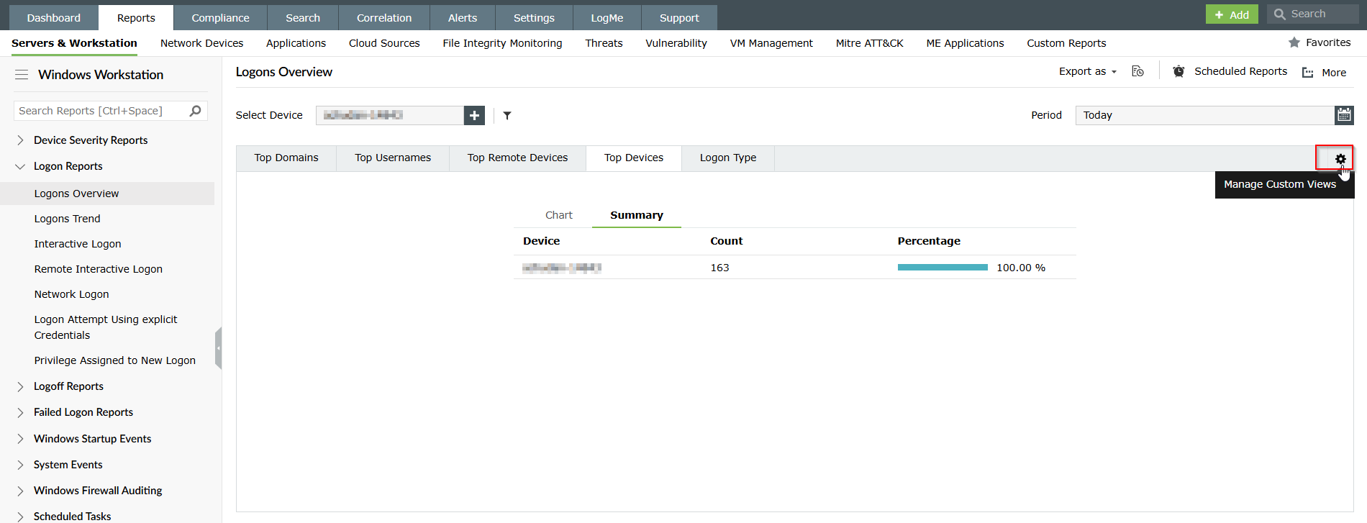Click the schedule report icon beside Export as
Screen dimensions: 1367x523
(x=1137, y=71)
